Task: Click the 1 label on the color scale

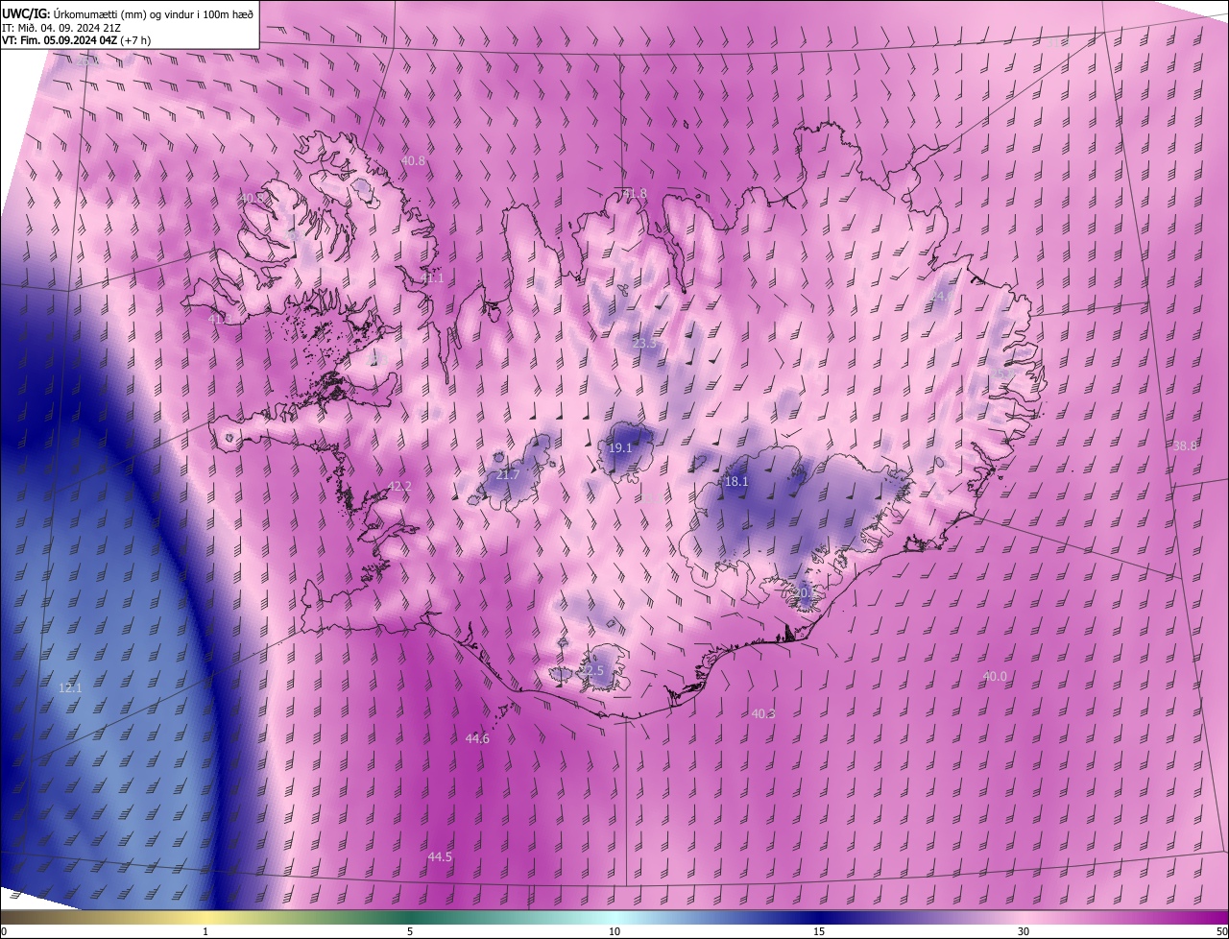Action: click(x=205, y=932)
